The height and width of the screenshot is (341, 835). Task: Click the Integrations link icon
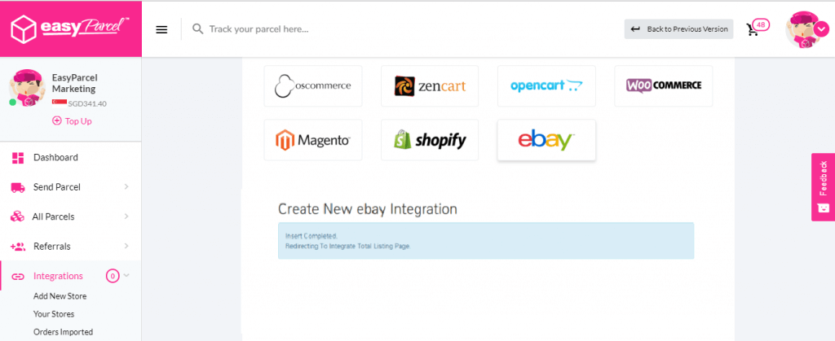[18, 276]
